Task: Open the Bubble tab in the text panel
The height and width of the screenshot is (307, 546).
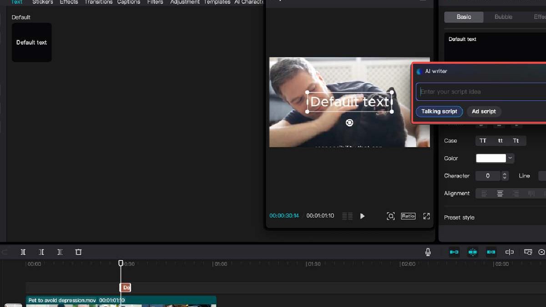Action: tap(503, 17)
